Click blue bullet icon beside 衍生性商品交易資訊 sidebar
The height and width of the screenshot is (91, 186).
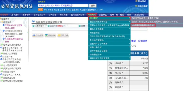[x=1, y=74]
